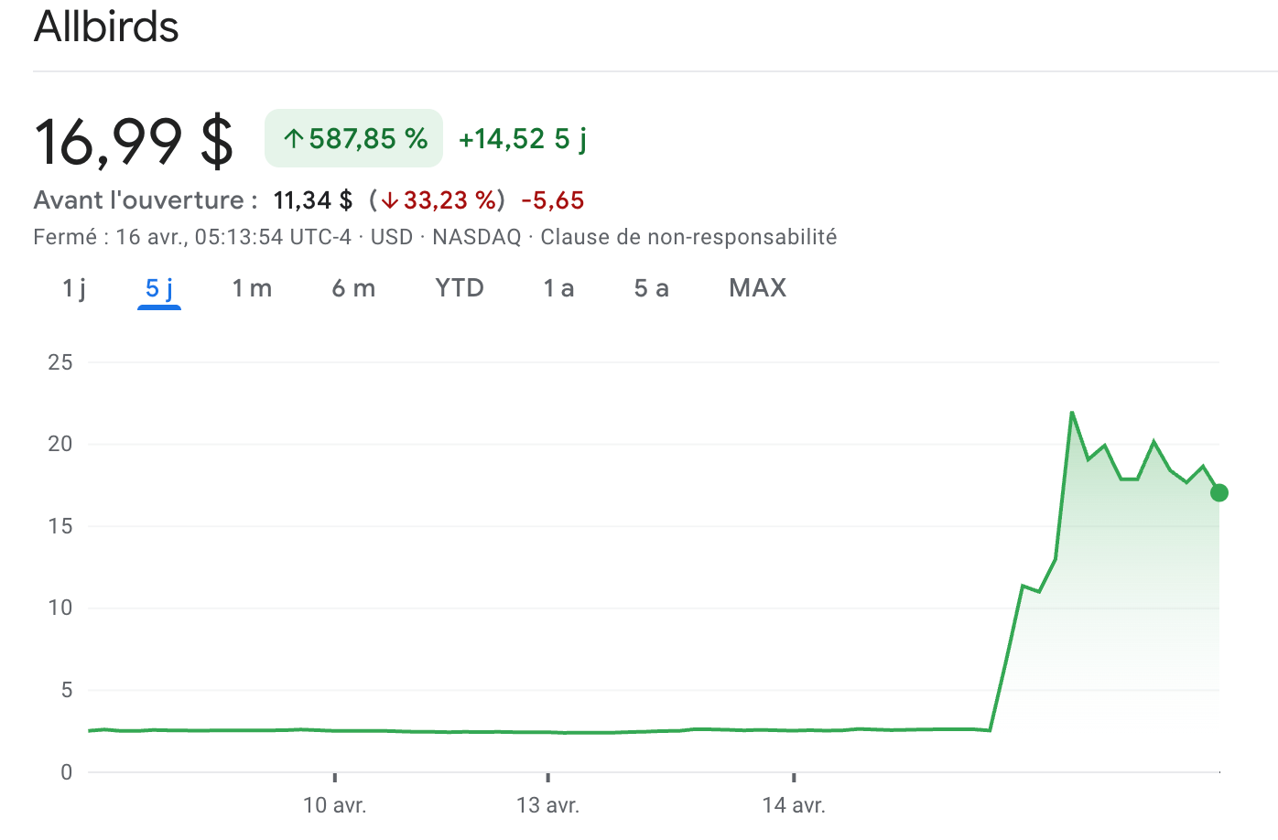Click the 16,99 $ current price

[x=134, y=142]
